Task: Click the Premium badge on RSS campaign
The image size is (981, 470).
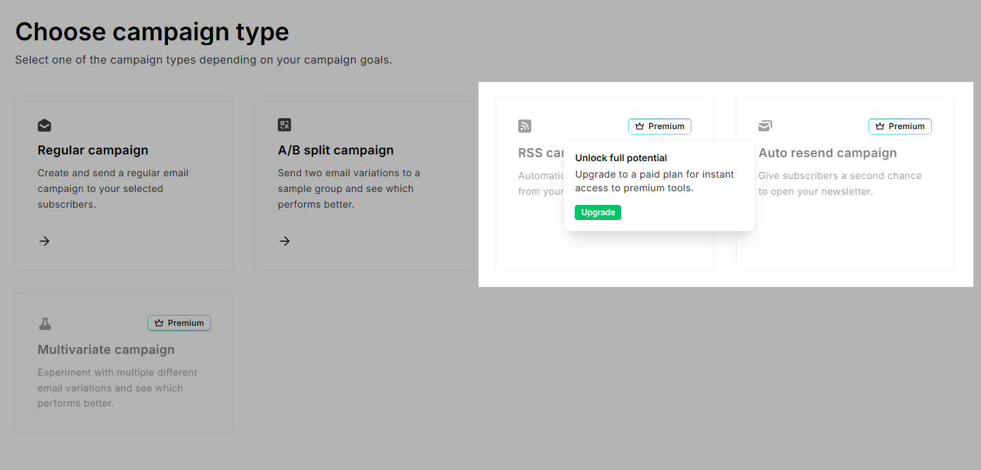Action: [x=659, y=126]
